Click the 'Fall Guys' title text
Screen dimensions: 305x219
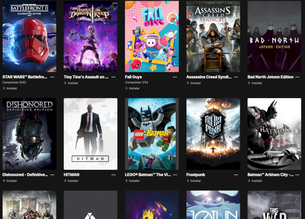(x=133, y=77)
